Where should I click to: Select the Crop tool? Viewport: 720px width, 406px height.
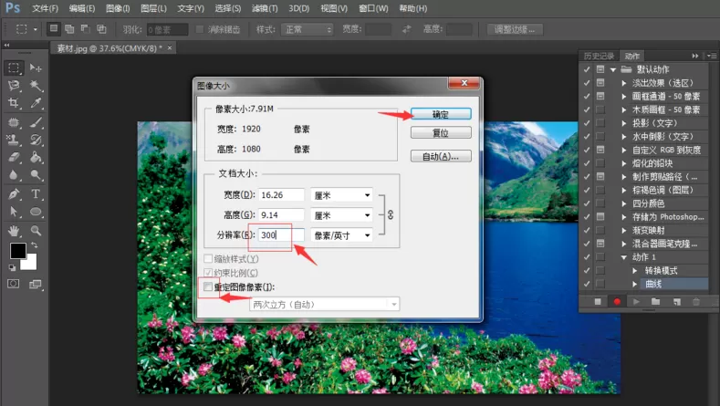(x=14, y=103)
